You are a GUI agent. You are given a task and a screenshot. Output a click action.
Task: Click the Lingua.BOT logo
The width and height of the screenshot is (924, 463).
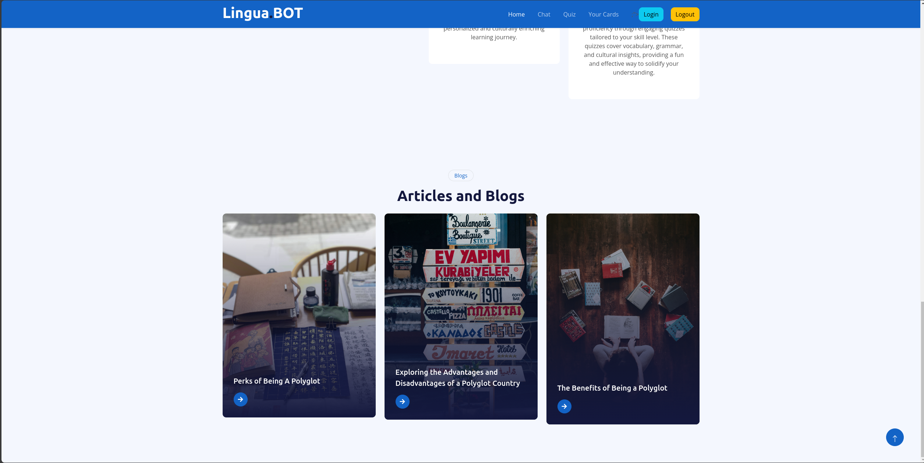click(263, 14)
